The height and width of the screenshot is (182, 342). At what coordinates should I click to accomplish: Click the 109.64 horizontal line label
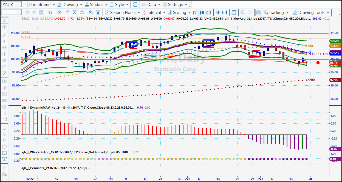(26, 32)
